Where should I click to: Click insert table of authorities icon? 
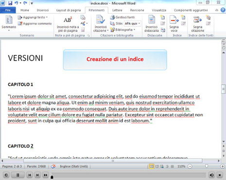[x=208, y=17]
